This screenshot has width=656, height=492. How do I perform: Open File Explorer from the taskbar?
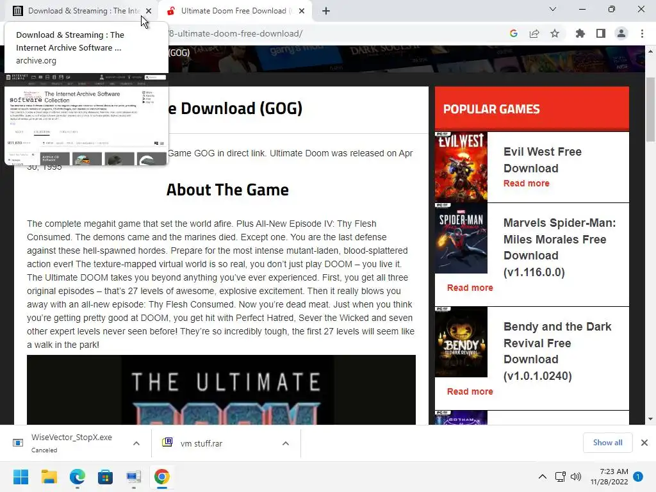pos(49,477)
